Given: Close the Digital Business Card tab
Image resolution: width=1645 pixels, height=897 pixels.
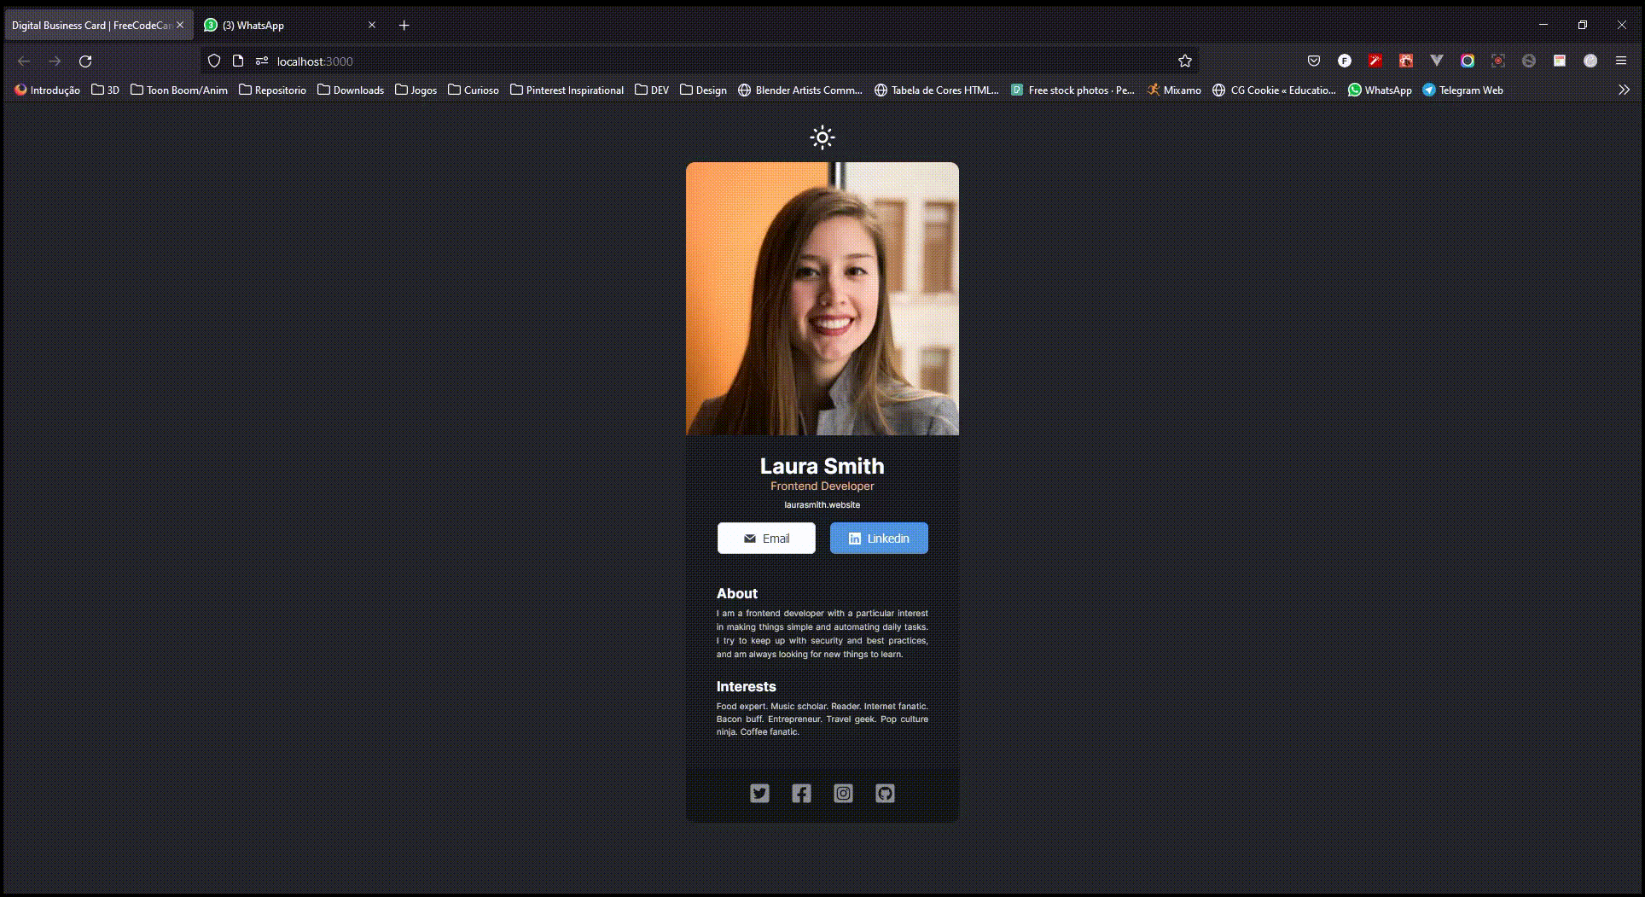Looking at the screenshot, I should pos(180,26).
